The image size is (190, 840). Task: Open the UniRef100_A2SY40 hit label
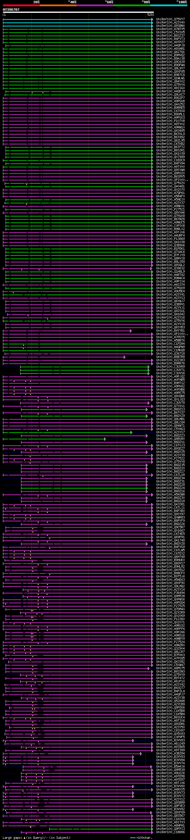(x=170, y=23)
